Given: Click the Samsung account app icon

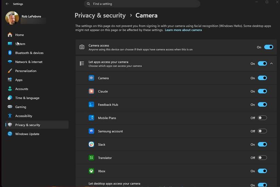Looking at the screenshot, I should 91,131.
